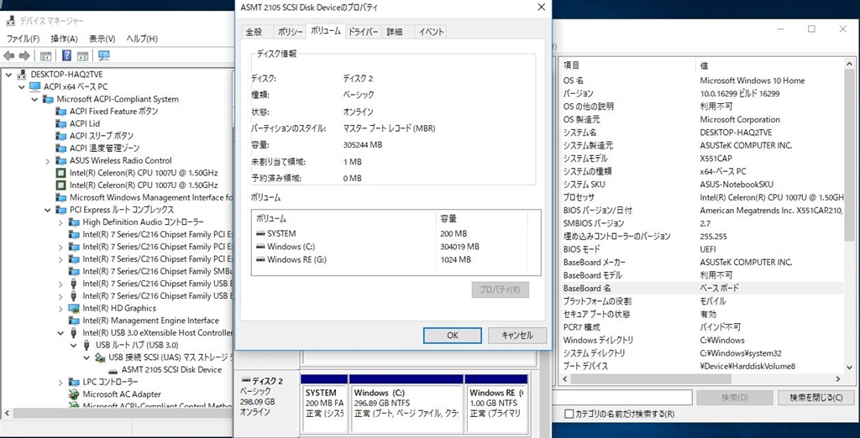Screen dimensions: 860x438
Task: Collapse the PCI Express root complex node
Action: pos(48,210)
